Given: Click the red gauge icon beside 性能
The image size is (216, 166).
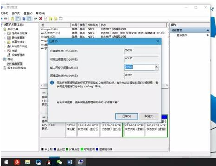Looking at the screenshot, I should (x=9, y=51).
